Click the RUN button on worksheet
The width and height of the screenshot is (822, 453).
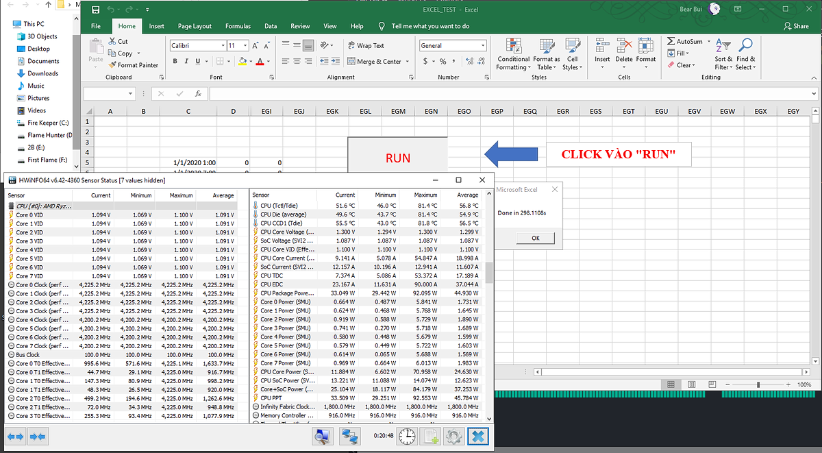tap(397, 158)
